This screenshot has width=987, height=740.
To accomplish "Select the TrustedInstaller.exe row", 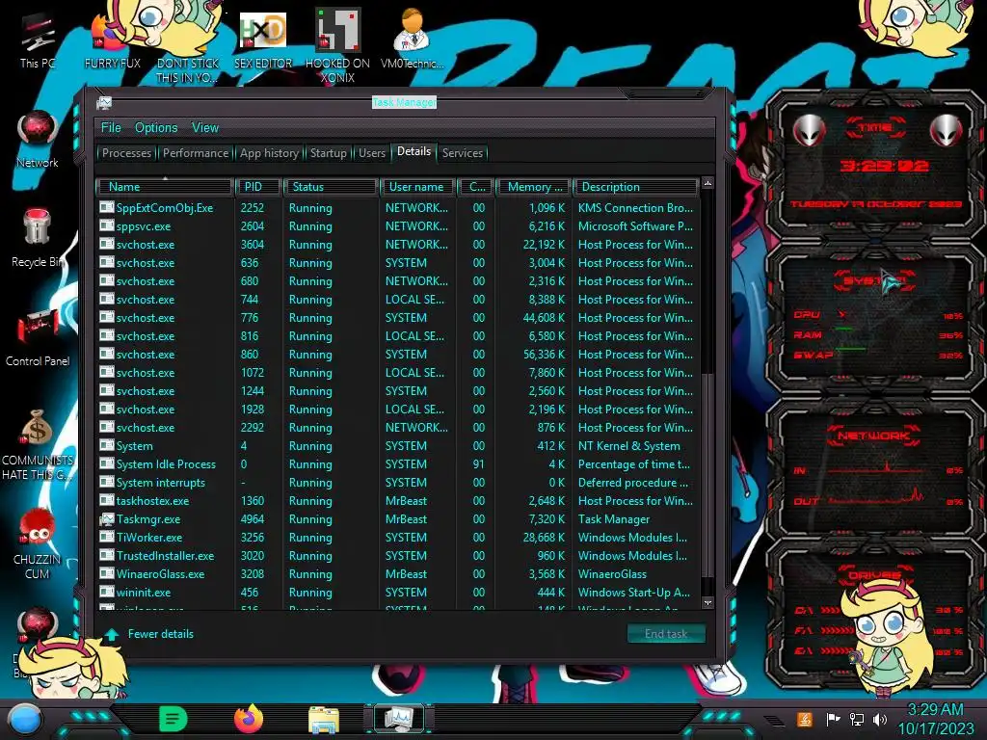I will [398, 556].
